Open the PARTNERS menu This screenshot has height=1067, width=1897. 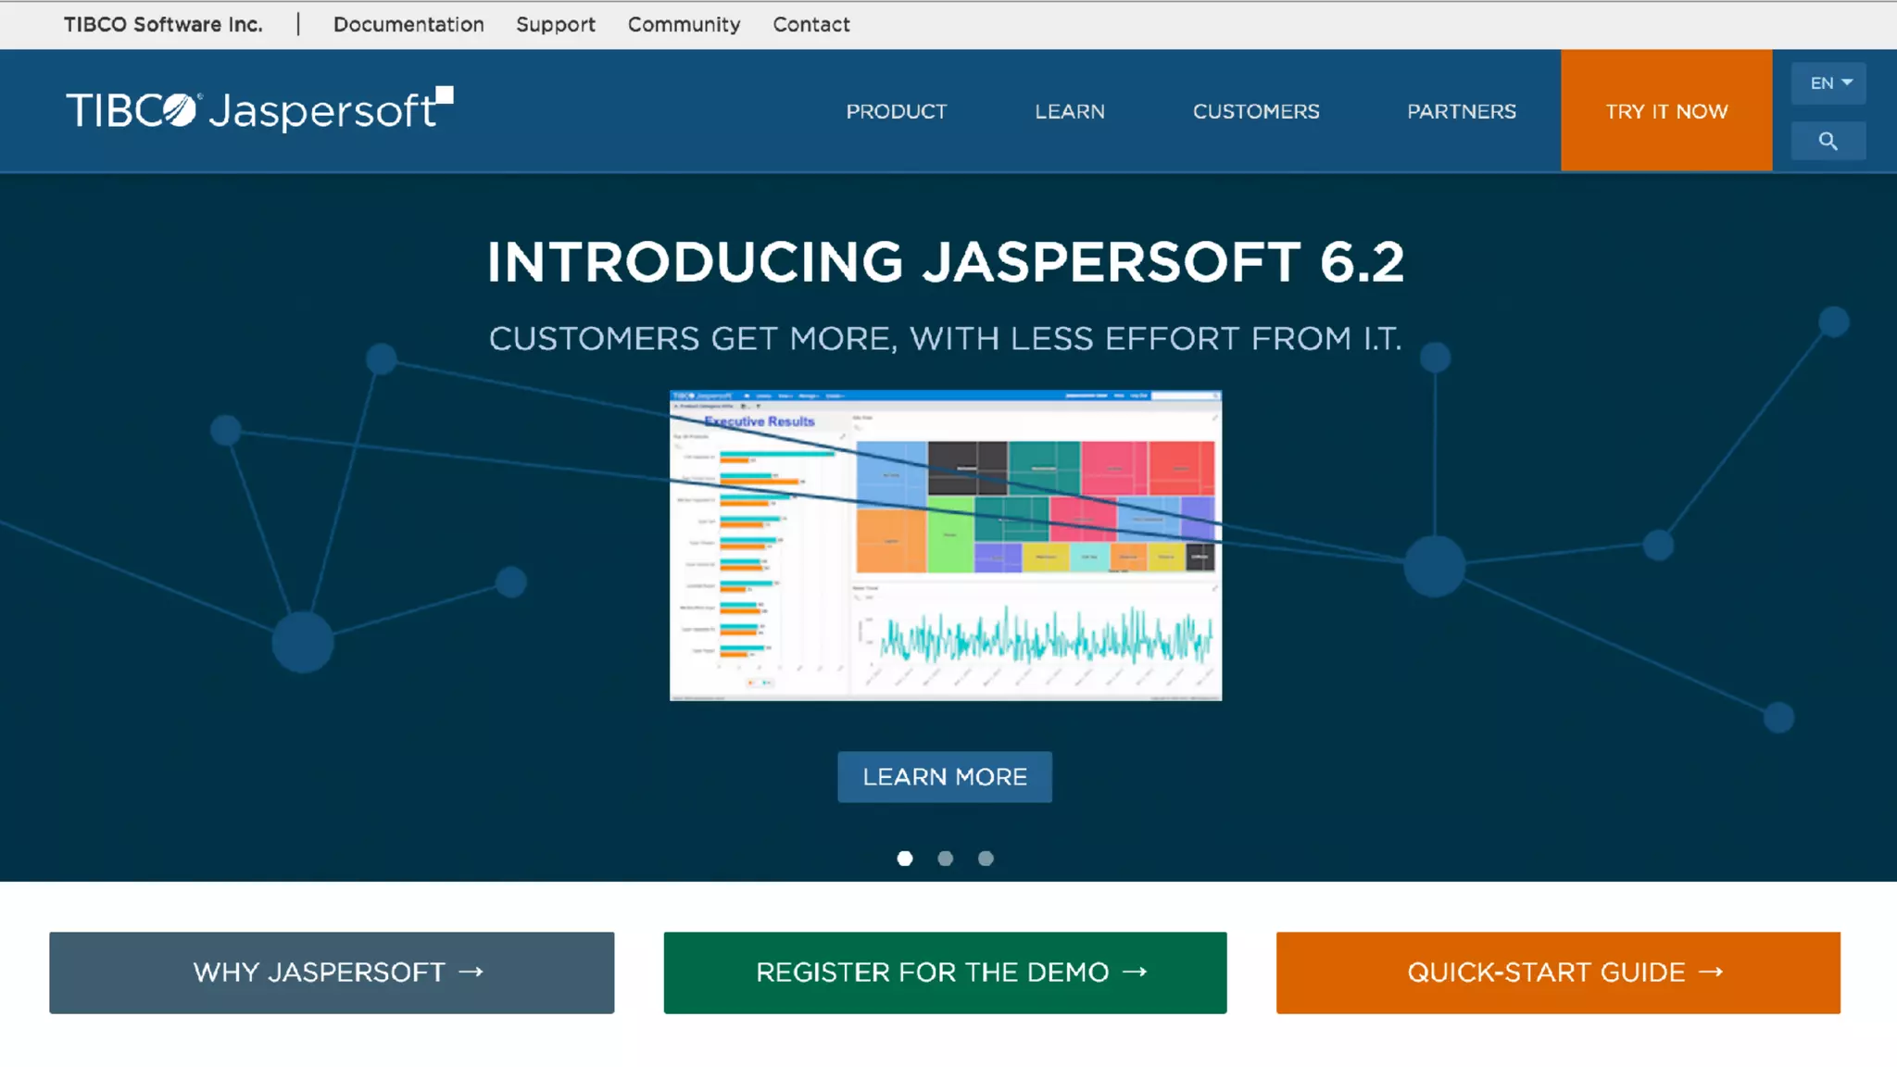[1461, 111]
